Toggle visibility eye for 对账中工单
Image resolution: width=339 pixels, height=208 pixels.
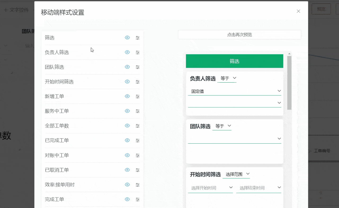(x=127, y=155)
